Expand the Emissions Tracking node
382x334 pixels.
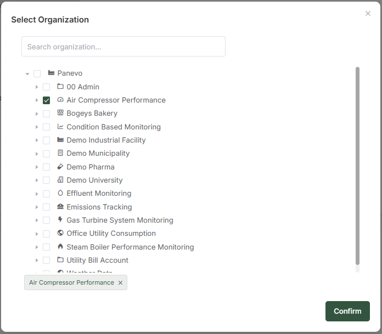click(37, 207)
